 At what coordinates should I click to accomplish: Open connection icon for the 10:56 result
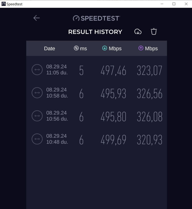tap(37, 116)
